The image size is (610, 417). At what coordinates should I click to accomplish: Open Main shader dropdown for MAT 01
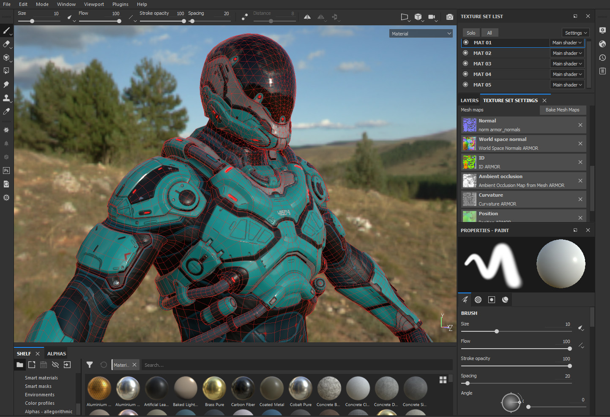[x=567, y=43]
